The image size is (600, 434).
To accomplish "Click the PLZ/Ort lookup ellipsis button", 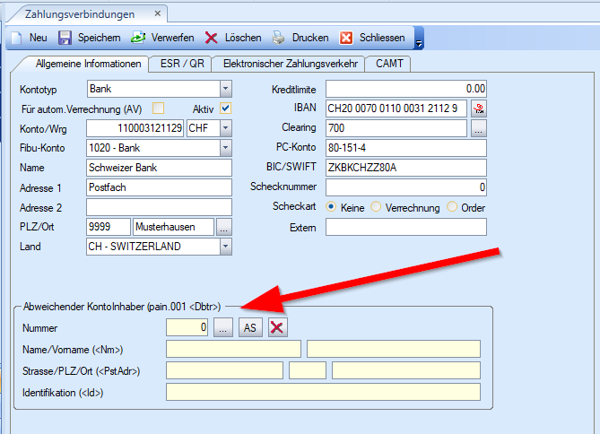I will tap(224, 228).
